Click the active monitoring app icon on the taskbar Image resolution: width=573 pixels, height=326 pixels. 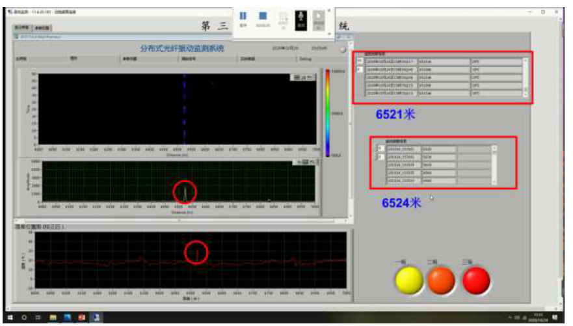(96, 318)
